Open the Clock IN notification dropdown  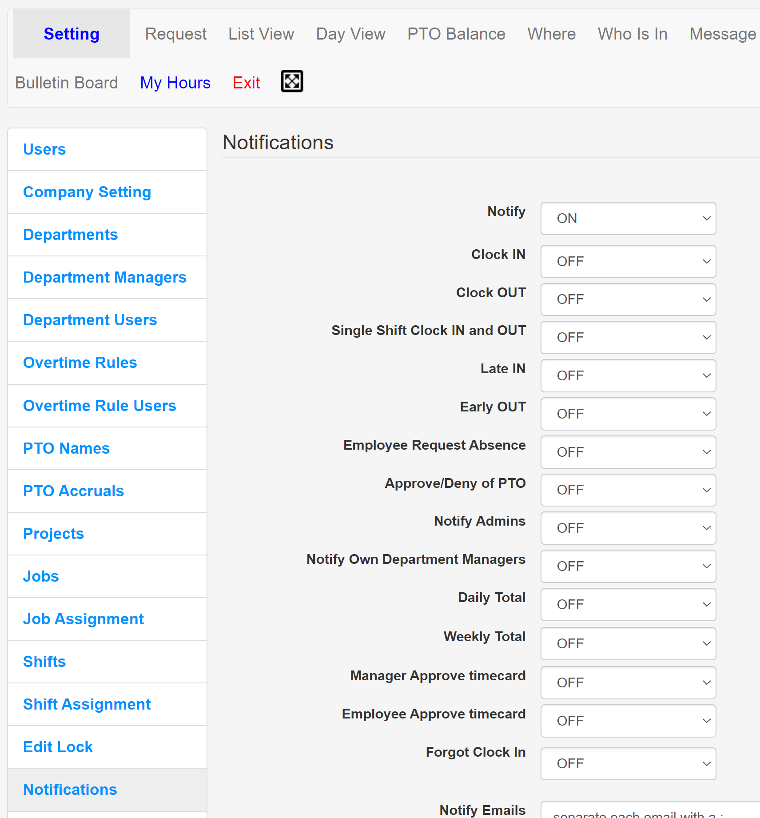(628, 262)
